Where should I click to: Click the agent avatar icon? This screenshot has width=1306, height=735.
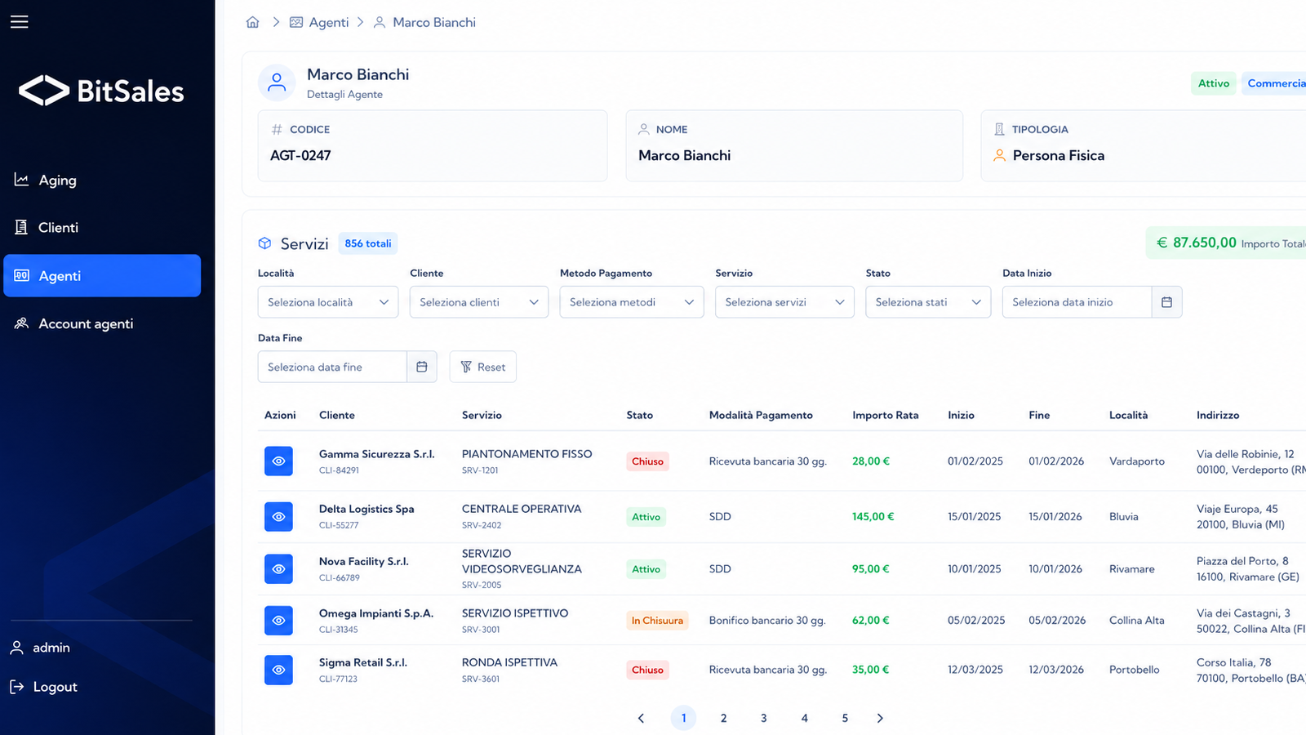click(277, 82)
